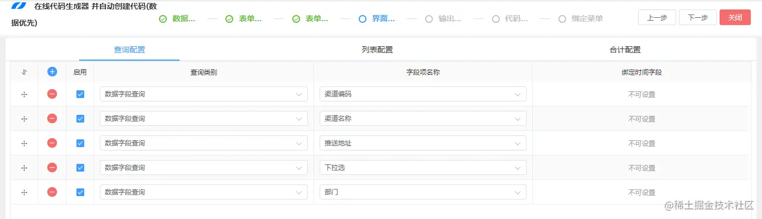
Task: Open the 渠道编码 field name dropdown
Action: (x=423, y=94)
